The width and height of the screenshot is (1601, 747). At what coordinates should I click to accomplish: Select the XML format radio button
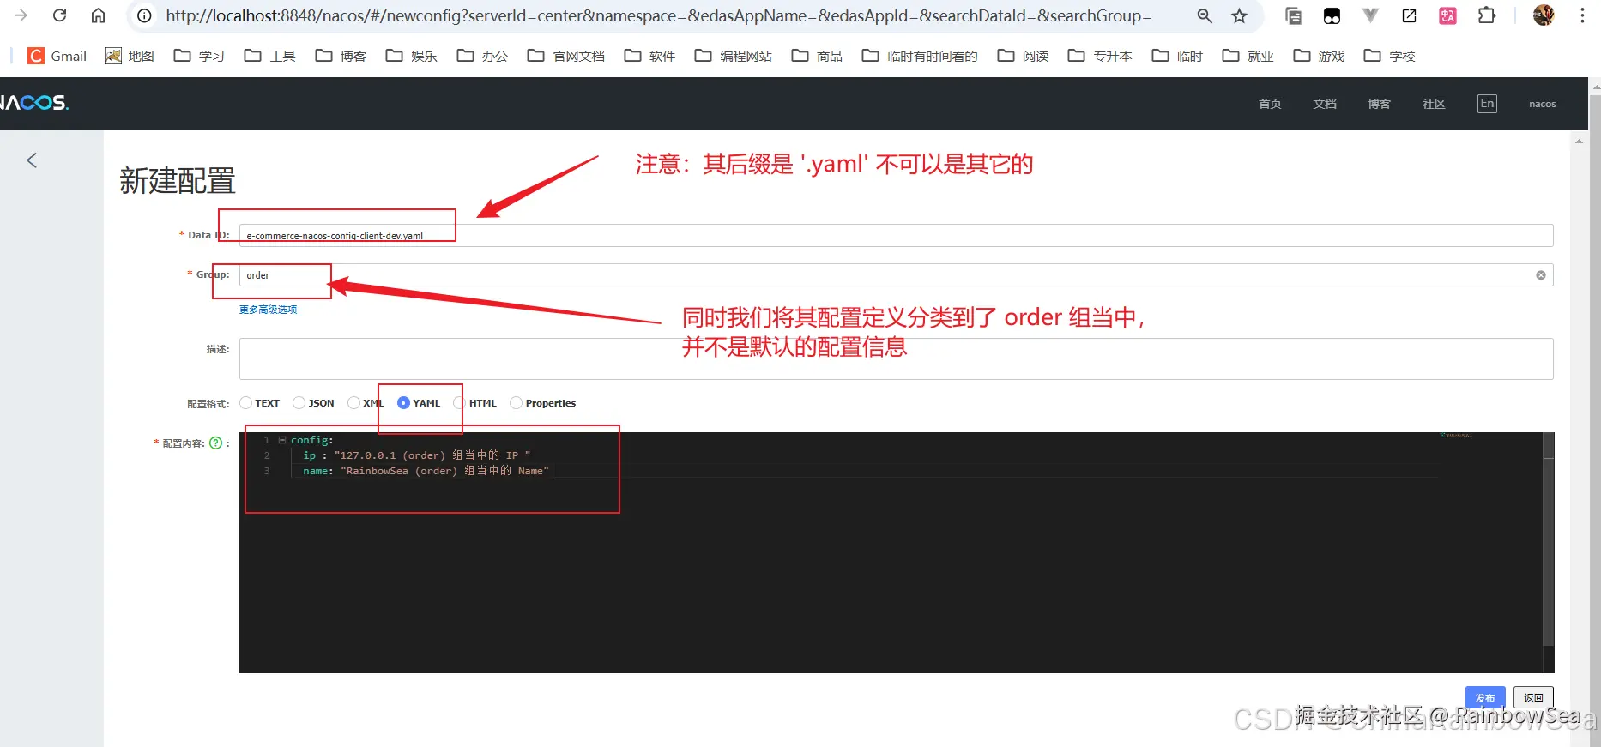pyautogui.click(x=353, y=403)
